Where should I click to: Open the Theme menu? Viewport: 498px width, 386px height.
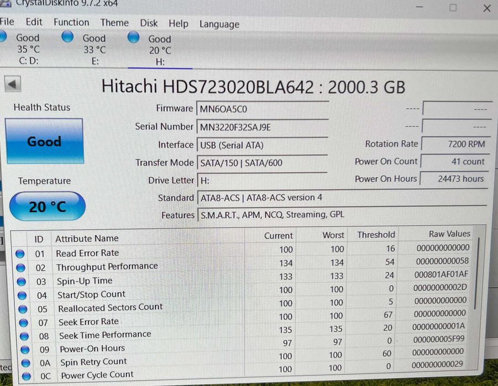tap(114, 23)
